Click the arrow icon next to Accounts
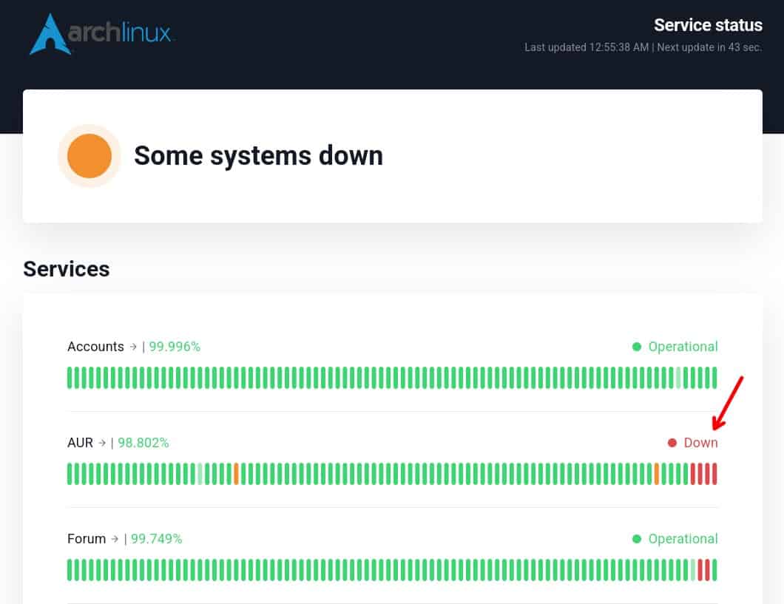Screen dimensions: 784x604 (134, 346)
